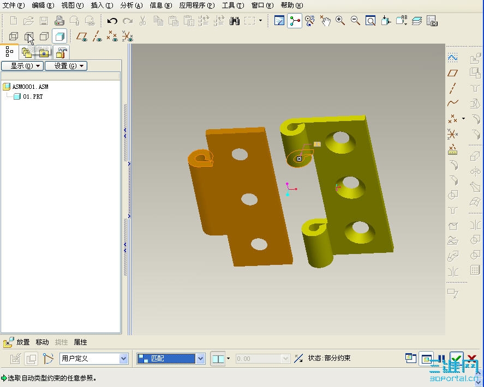Click the Zoom In magnifier icon
Viewport: 484px width, 387px height.
(340, 21)
